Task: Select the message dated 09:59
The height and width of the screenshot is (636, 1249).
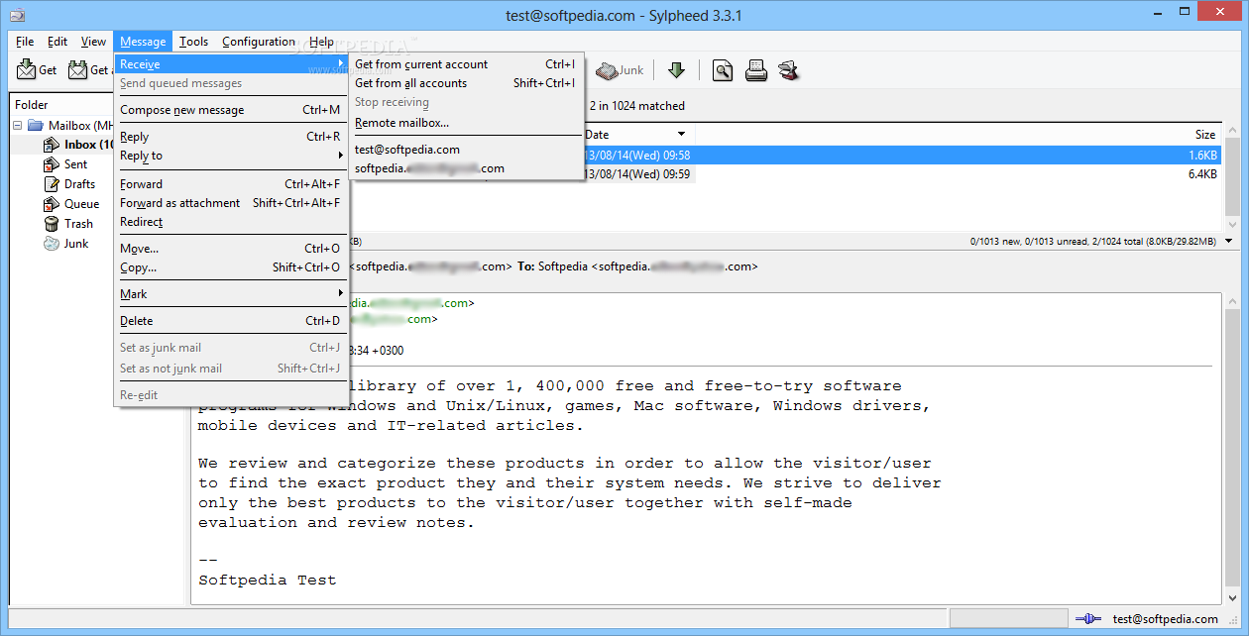Action: (x=901, y=174)
